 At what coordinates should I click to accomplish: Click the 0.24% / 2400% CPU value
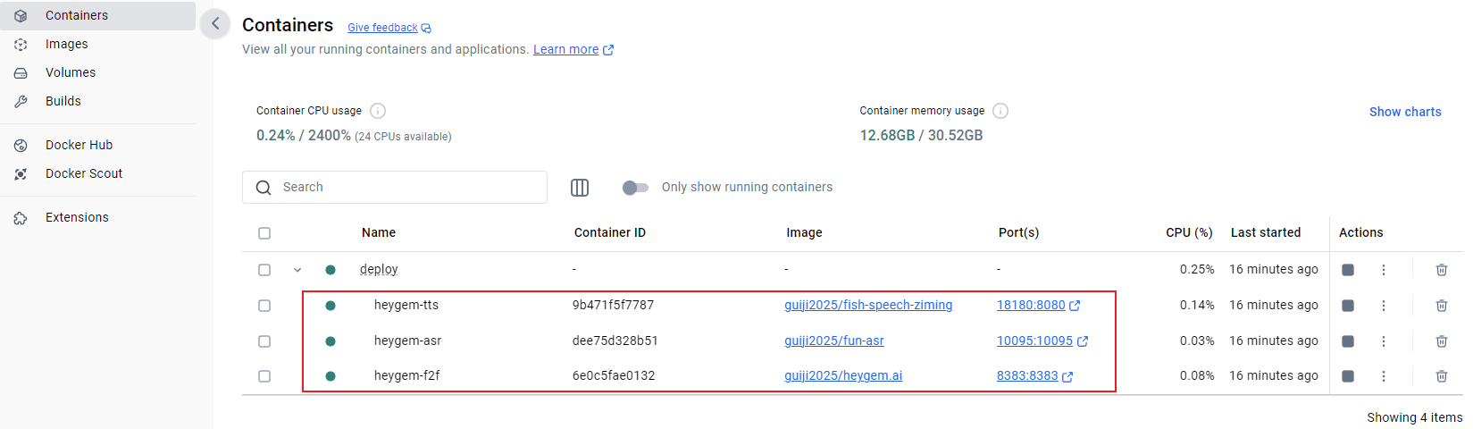[304, 135]
